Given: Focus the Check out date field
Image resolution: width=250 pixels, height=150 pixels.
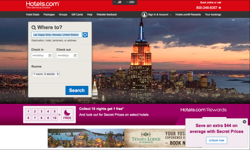Looking at the screenshot, I should click(x=67, y=56).
